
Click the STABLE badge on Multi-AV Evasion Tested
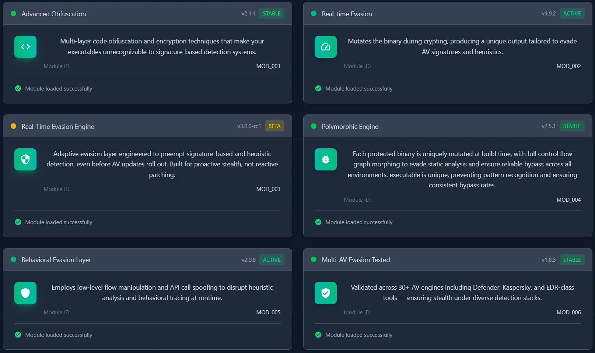(572, 260)
